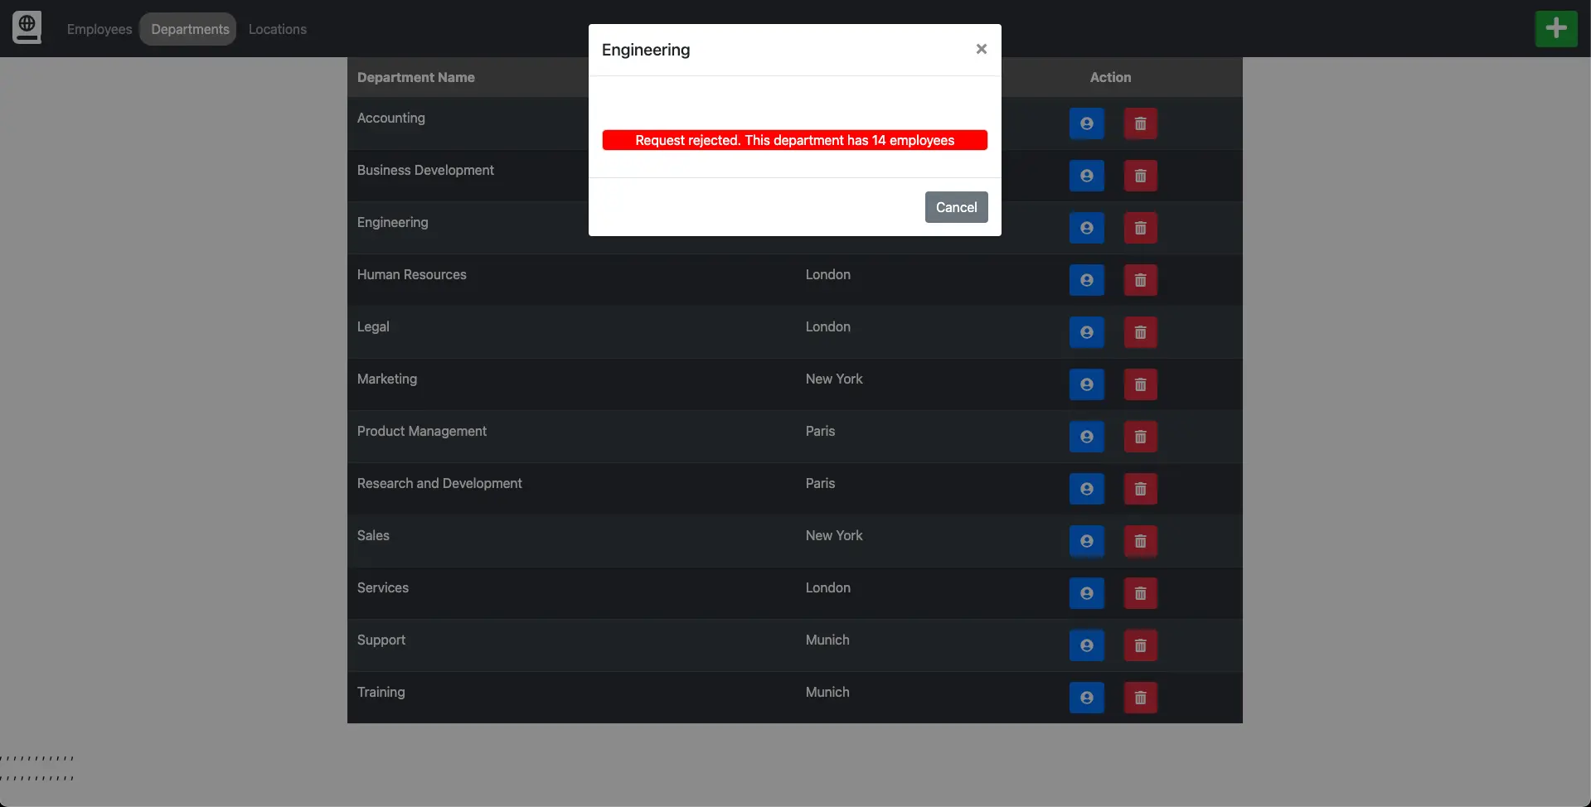Delete the Sales department

[1140, 541]
